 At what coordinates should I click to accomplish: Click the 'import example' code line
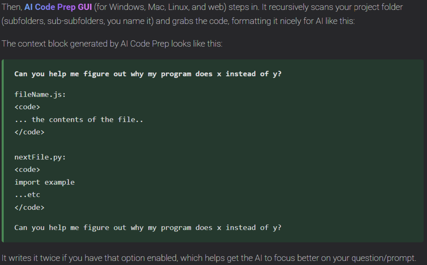(44, 182)
